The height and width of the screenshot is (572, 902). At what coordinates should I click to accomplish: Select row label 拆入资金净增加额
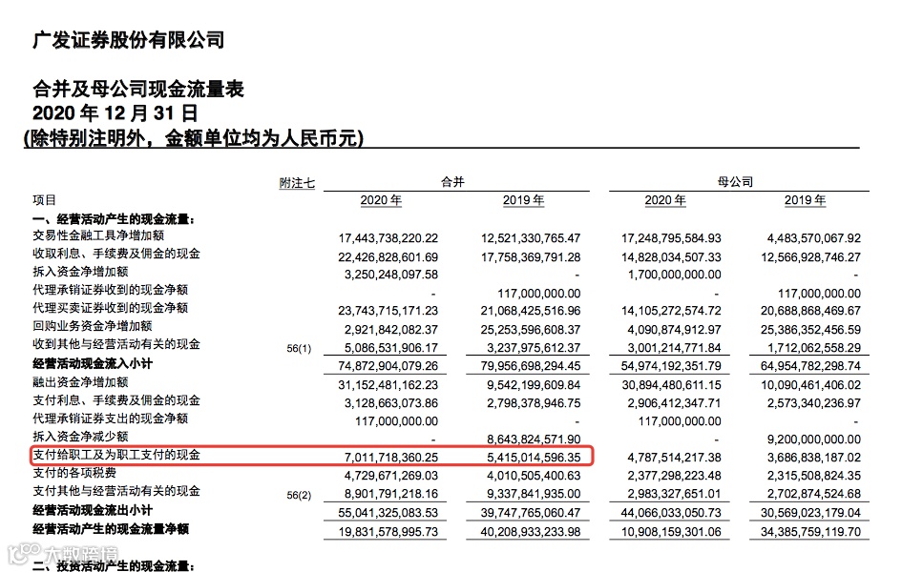click(x=80, y=272)
